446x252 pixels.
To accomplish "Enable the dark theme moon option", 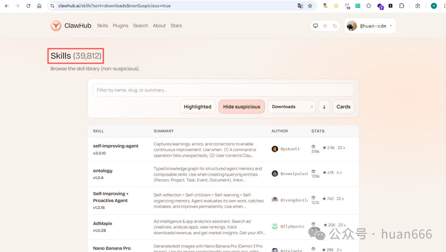I will (334, 26).
